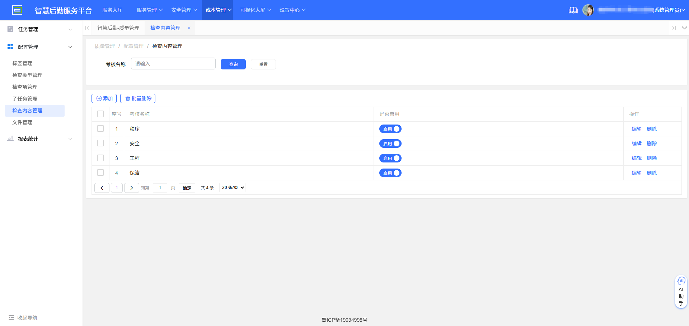The width and height of the screenshot is (689, 326).
Task: Disable the 启用 toggle for 秩序
Action: 390,129
